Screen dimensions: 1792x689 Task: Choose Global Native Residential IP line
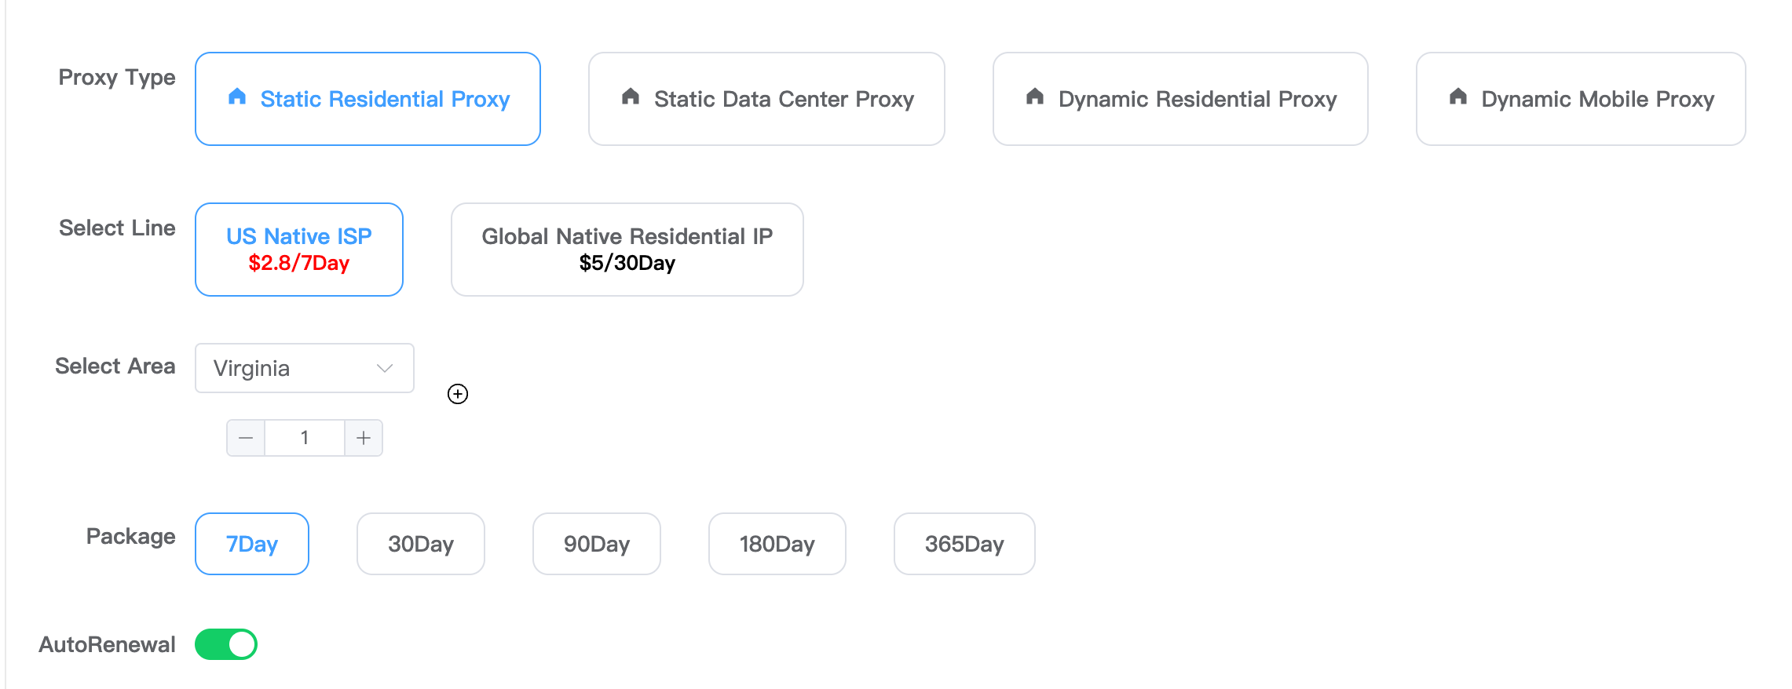pyautogui.click(x=627, y=250)
